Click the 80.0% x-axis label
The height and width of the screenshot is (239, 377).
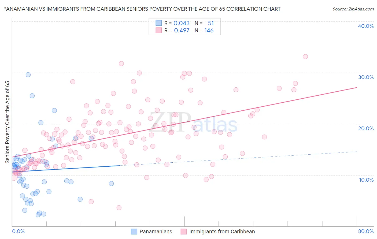pos(366,231)
